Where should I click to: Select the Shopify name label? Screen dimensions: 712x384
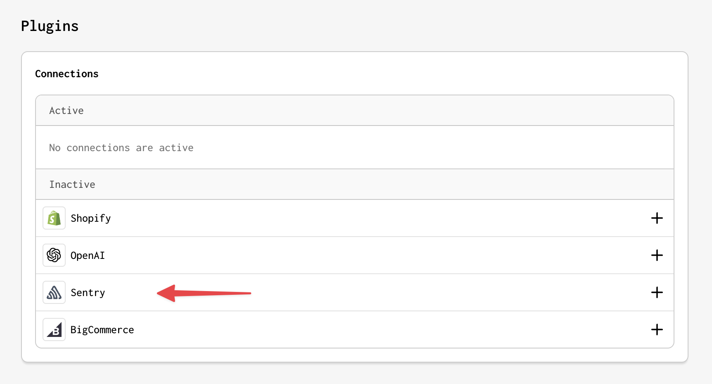(91, 218)
